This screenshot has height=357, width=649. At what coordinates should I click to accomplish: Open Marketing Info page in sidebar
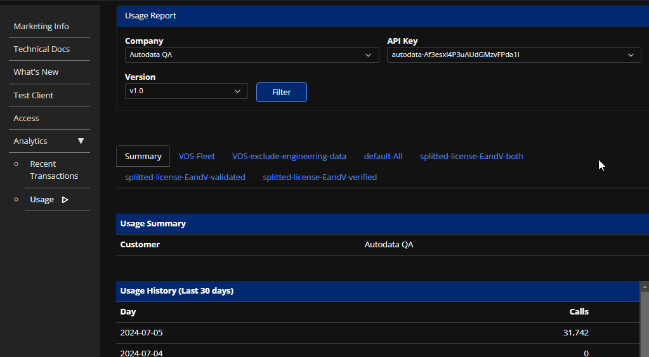pyautogui.click(x=41, y=26)
